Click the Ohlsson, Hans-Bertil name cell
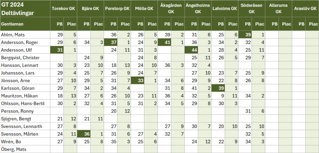Image resolution: width=319 pixels, height=153 pixels. coord(25,103)
